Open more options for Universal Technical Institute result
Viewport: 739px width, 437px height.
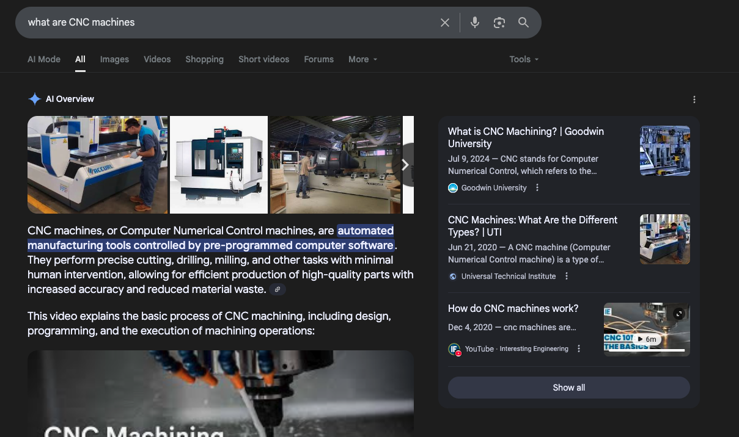point(567,276)
